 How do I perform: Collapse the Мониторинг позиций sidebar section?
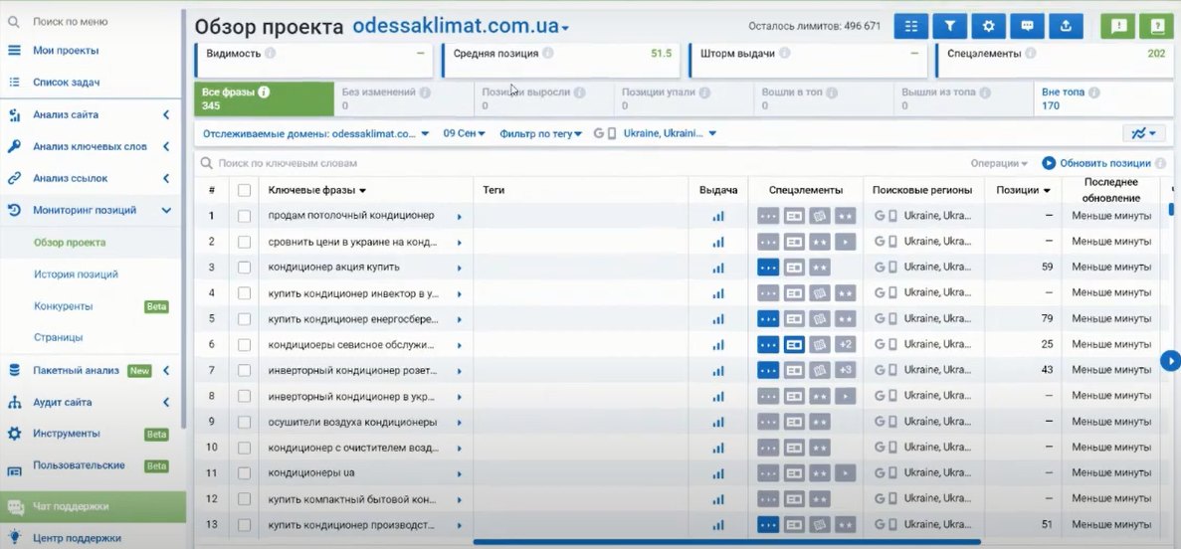[x=90, y=210]
